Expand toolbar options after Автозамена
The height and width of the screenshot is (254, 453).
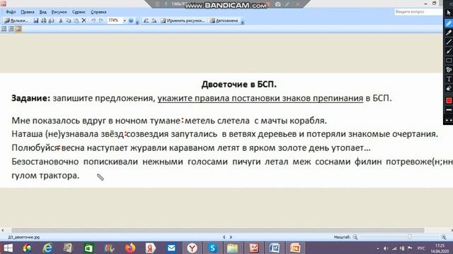pos(242,22)
